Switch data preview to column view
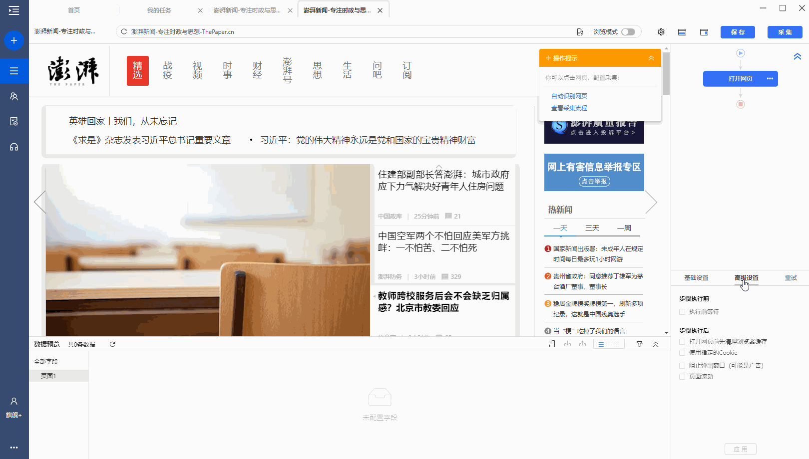The width and height of the screenshot is (809, 459). click(617, 344)
